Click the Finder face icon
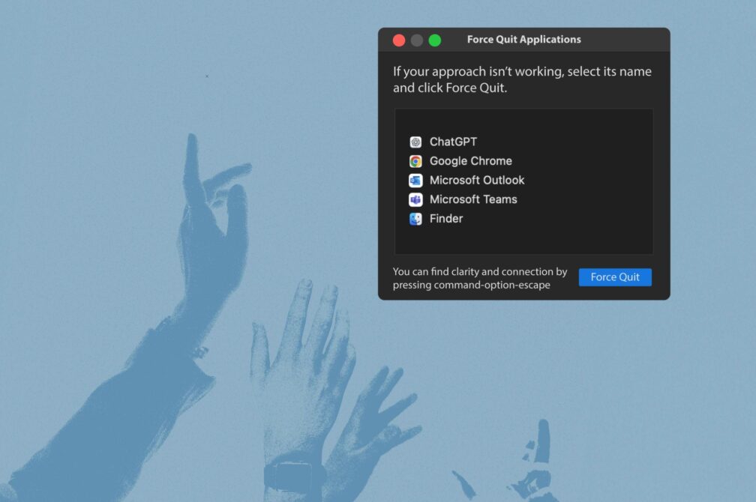 pyautogui.click(x=415, y=219)
